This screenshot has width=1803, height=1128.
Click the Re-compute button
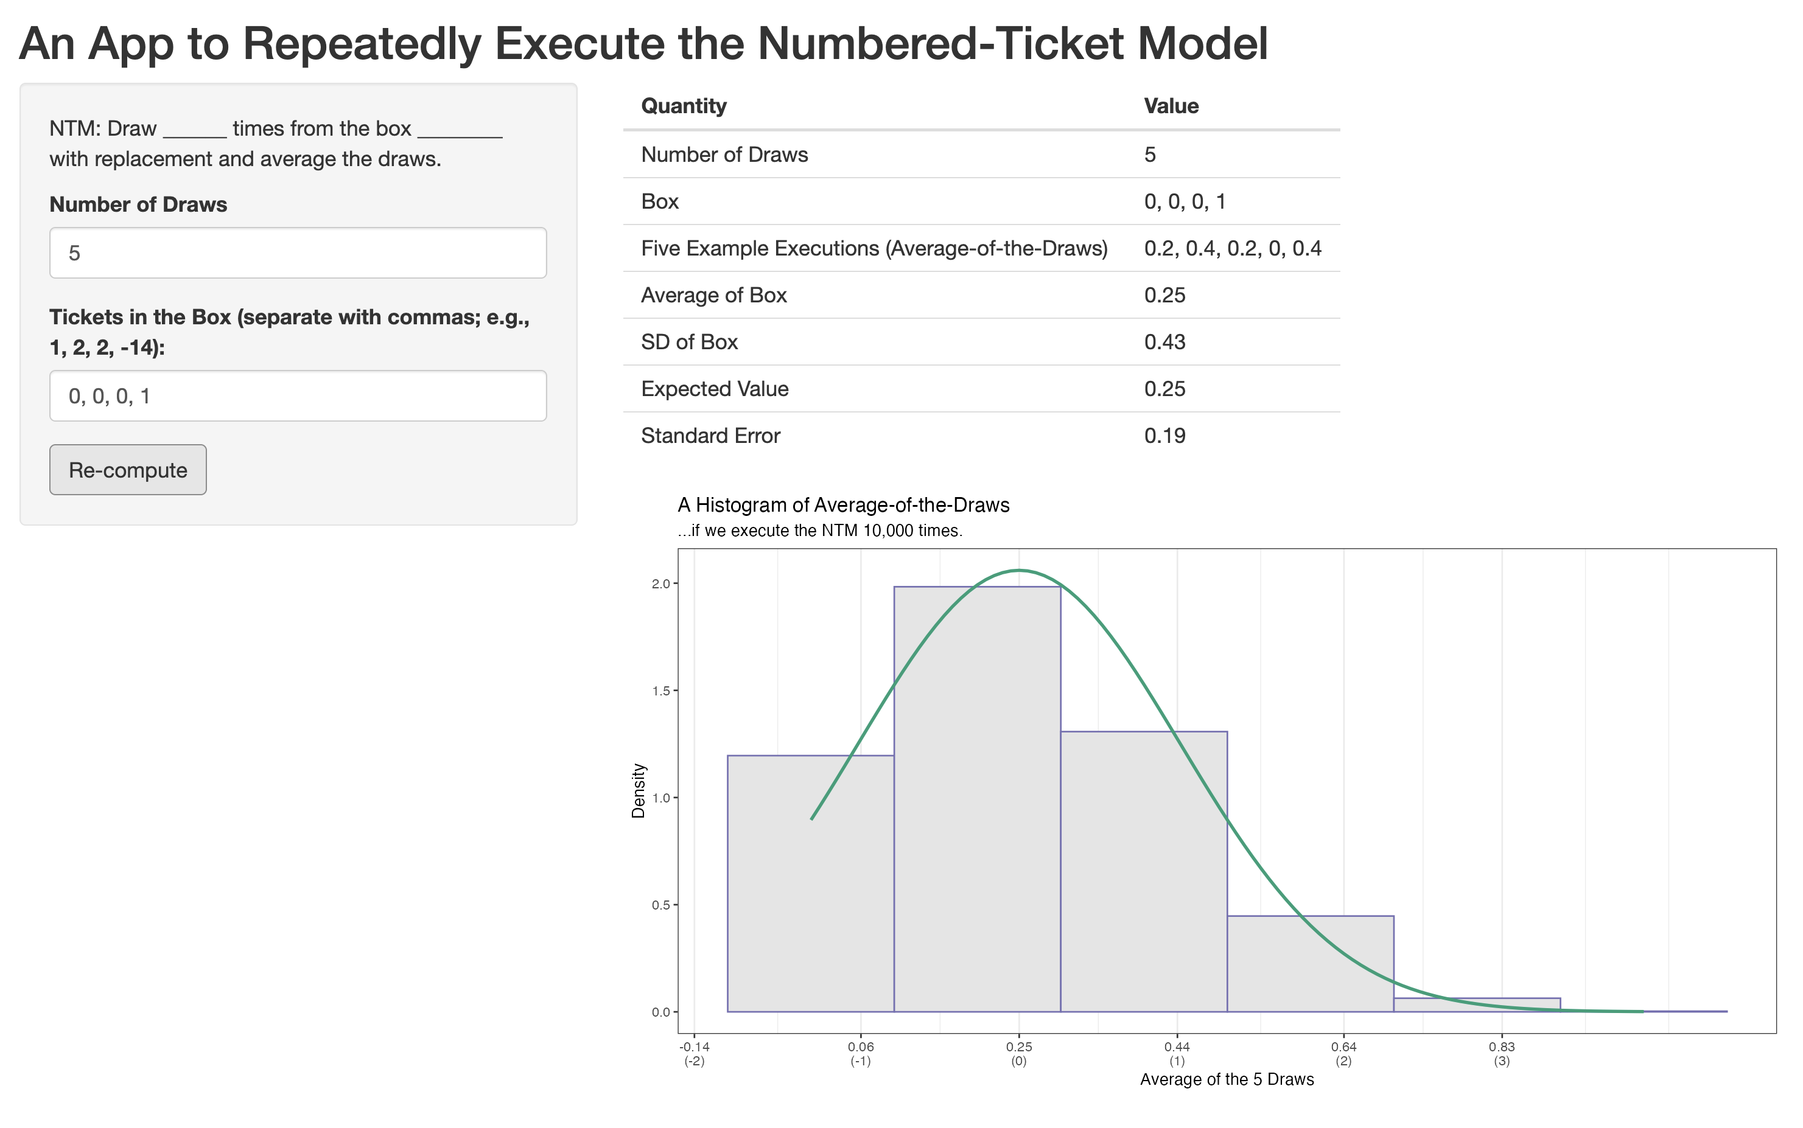(128, 470)
